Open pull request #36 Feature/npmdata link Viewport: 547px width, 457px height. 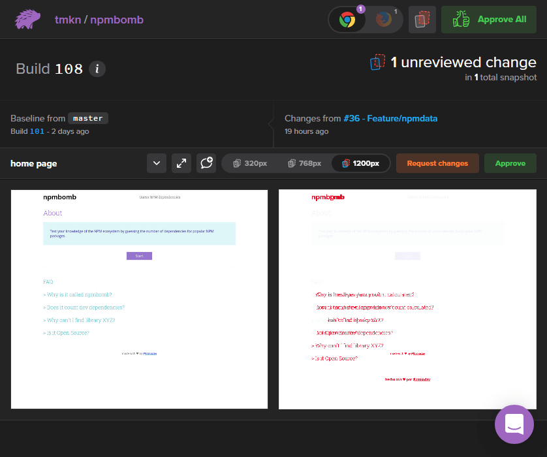click(390, 118)
